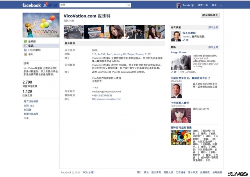The height and width of the screenshot is (177, 250).
Task: Open Travis Ljd profile name link
Action: [x=188, y=5]
